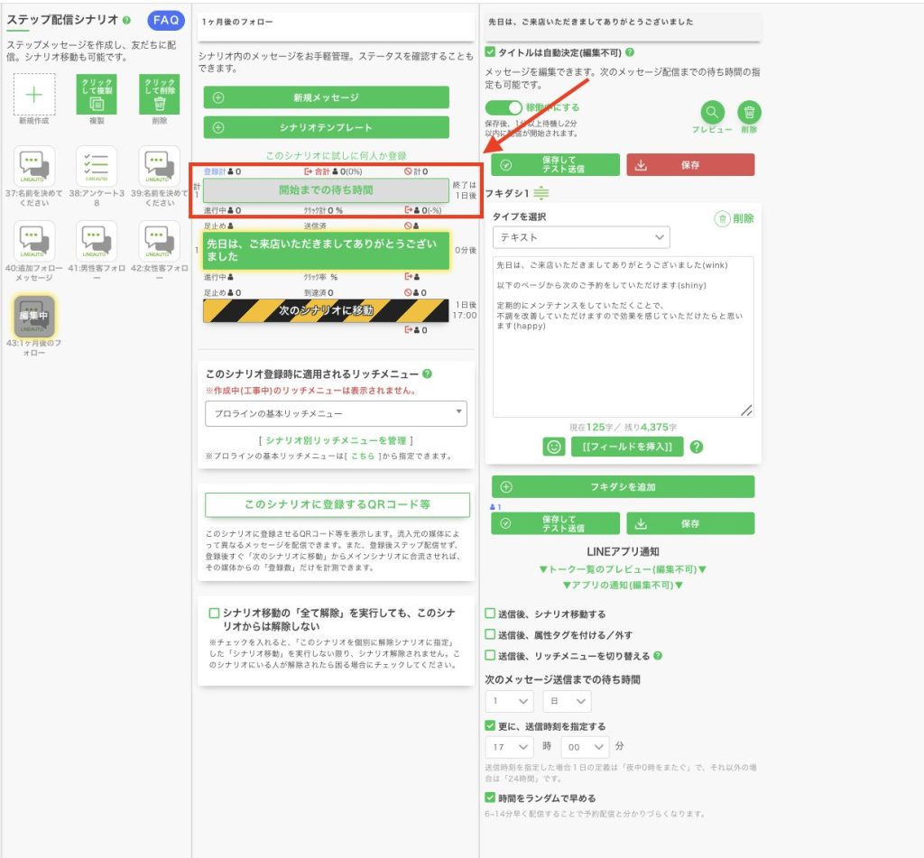Open the emoji picker smiley icon

tap(554, 447)
